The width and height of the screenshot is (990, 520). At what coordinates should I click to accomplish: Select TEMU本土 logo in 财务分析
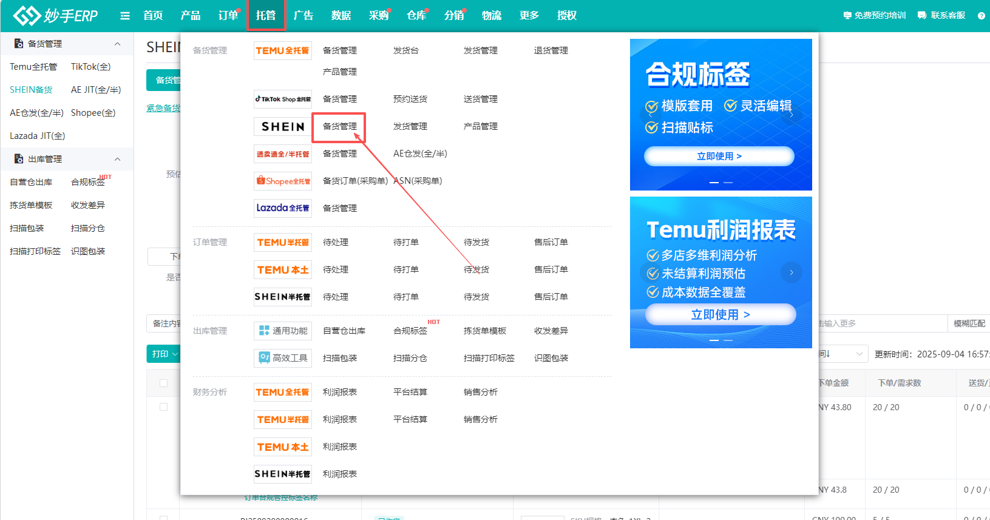tap(283, 447)
